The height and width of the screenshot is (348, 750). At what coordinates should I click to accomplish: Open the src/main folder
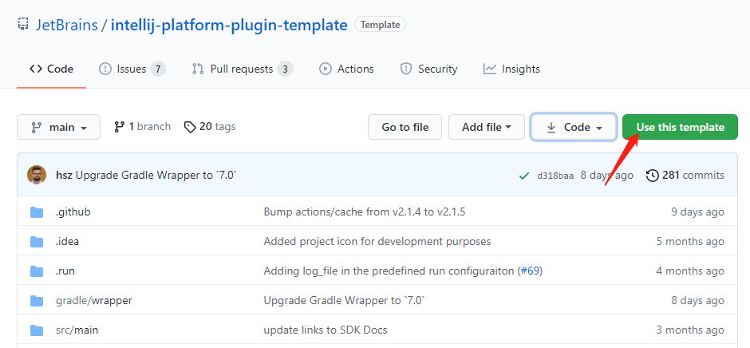[77, 330]
